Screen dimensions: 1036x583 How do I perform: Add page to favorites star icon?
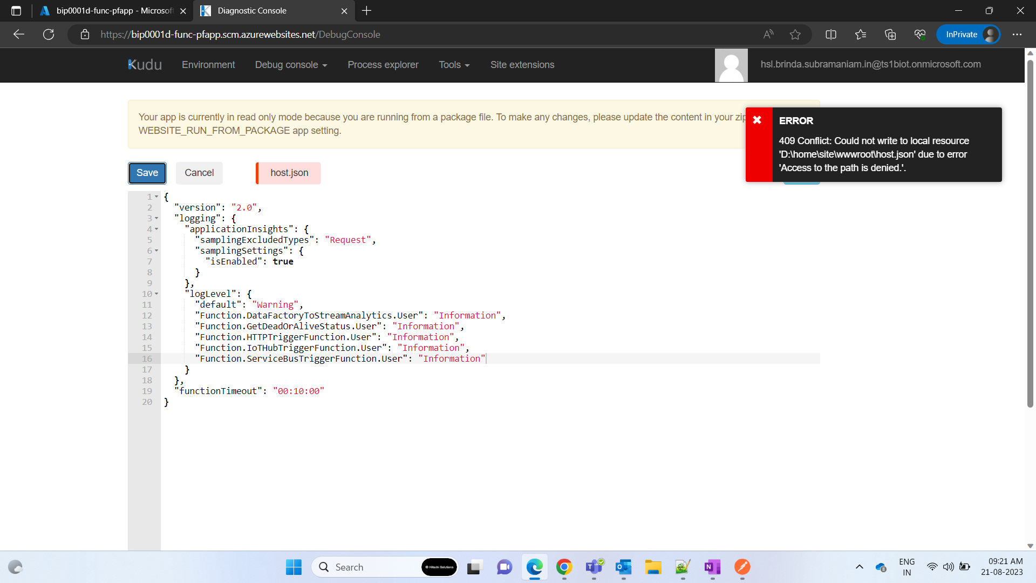(x=795, y=35)
